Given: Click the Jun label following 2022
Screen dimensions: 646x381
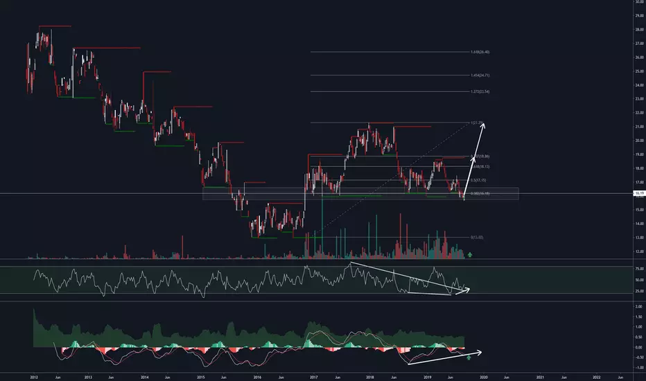Looking at the screenshot, I should pos(620,378).
